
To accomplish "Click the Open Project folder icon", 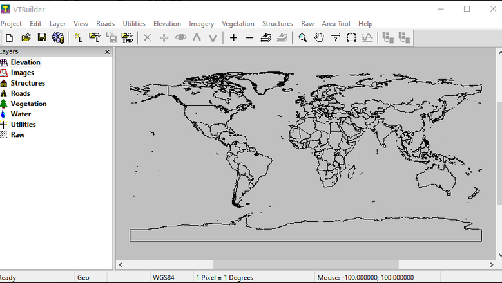I will pyautogui.click(x=26, y=38).
